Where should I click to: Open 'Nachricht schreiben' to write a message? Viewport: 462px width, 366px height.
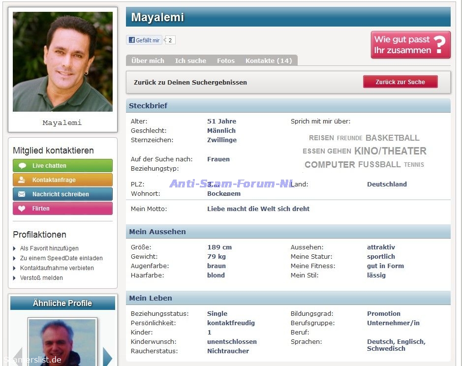pos(62,194)
